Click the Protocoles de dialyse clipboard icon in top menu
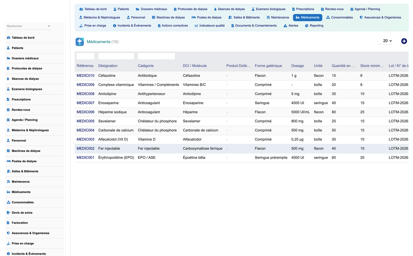 tap(175, 9)
